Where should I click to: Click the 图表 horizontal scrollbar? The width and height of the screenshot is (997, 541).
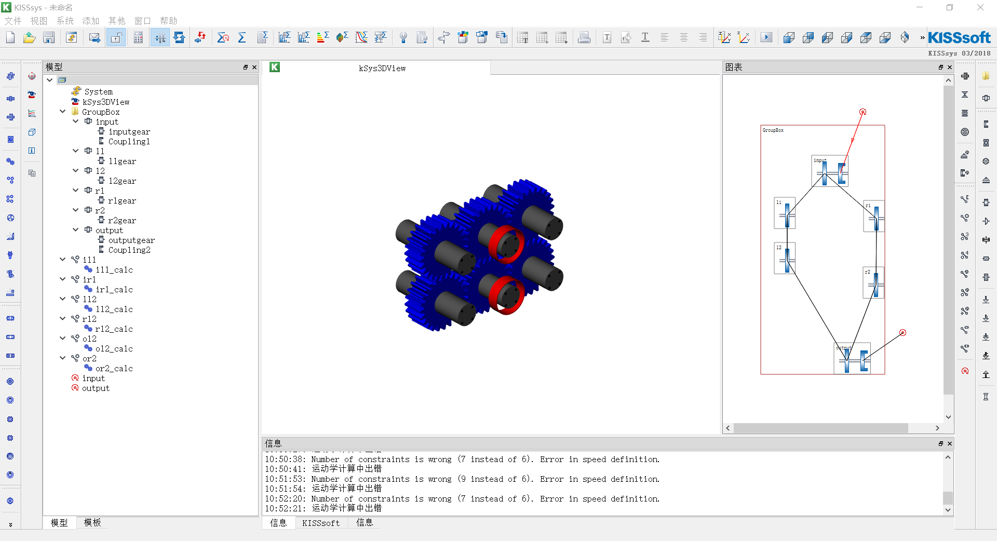[x=821, y=428]
